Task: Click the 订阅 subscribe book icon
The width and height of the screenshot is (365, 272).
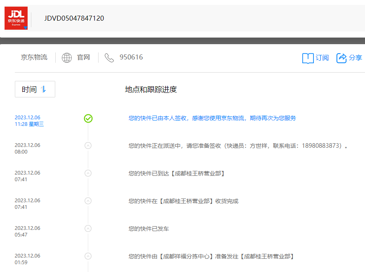Action: pyautogui.click(x=308, y=58)
